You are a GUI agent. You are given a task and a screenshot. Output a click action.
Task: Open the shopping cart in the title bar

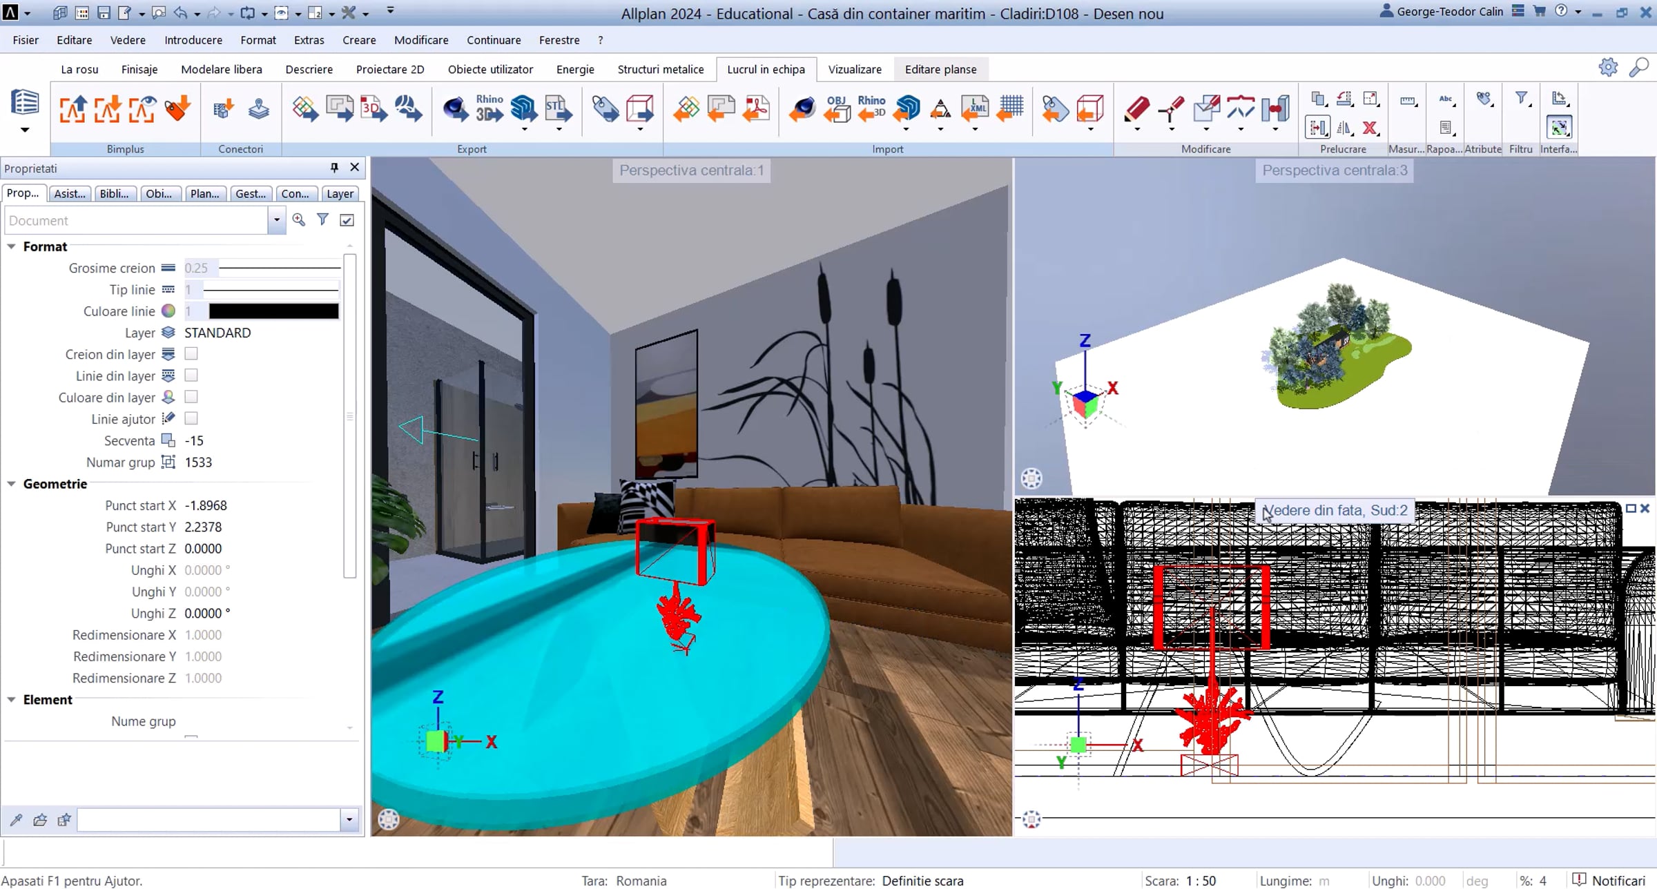point(1539,11)
